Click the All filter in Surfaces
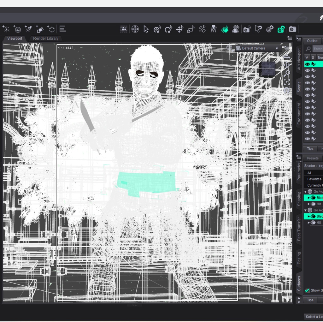Screen dimensions: 323x322 tap(313, 173)
